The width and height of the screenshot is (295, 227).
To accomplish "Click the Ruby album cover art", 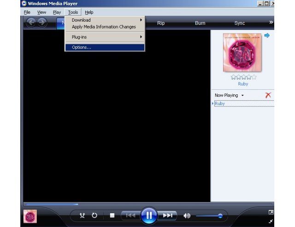I will [x=242, y=52].
